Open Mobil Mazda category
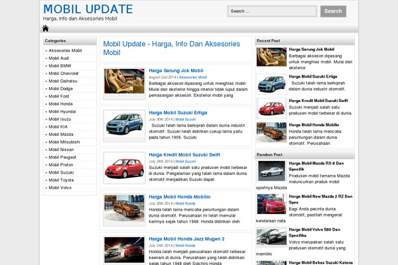The height and width of the screenshot is (265, 398). coord(60,134)
